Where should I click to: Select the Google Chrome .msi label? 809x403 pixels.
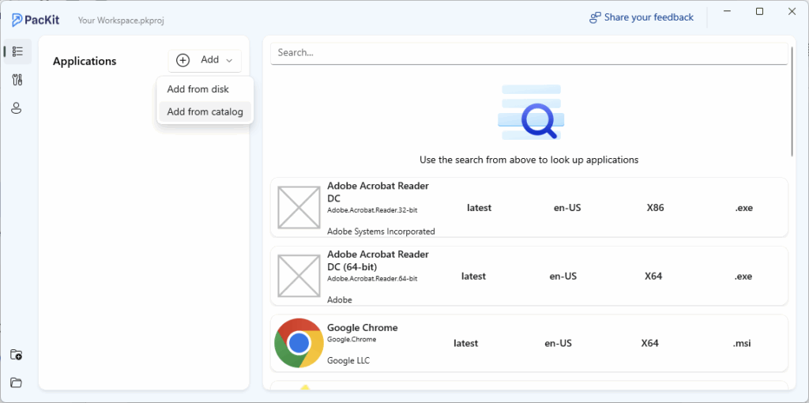click(743, 343)
